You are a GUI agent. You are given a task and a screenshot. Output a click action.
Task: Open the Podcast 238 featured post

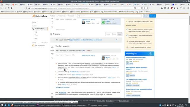[140, 21]
